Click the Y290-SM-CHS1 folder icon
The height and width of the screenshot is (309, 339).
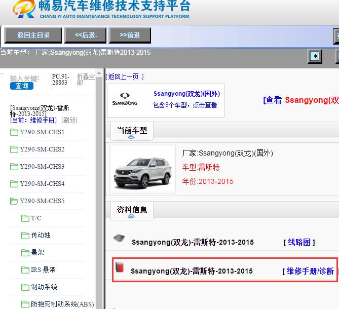coord(14,132)
